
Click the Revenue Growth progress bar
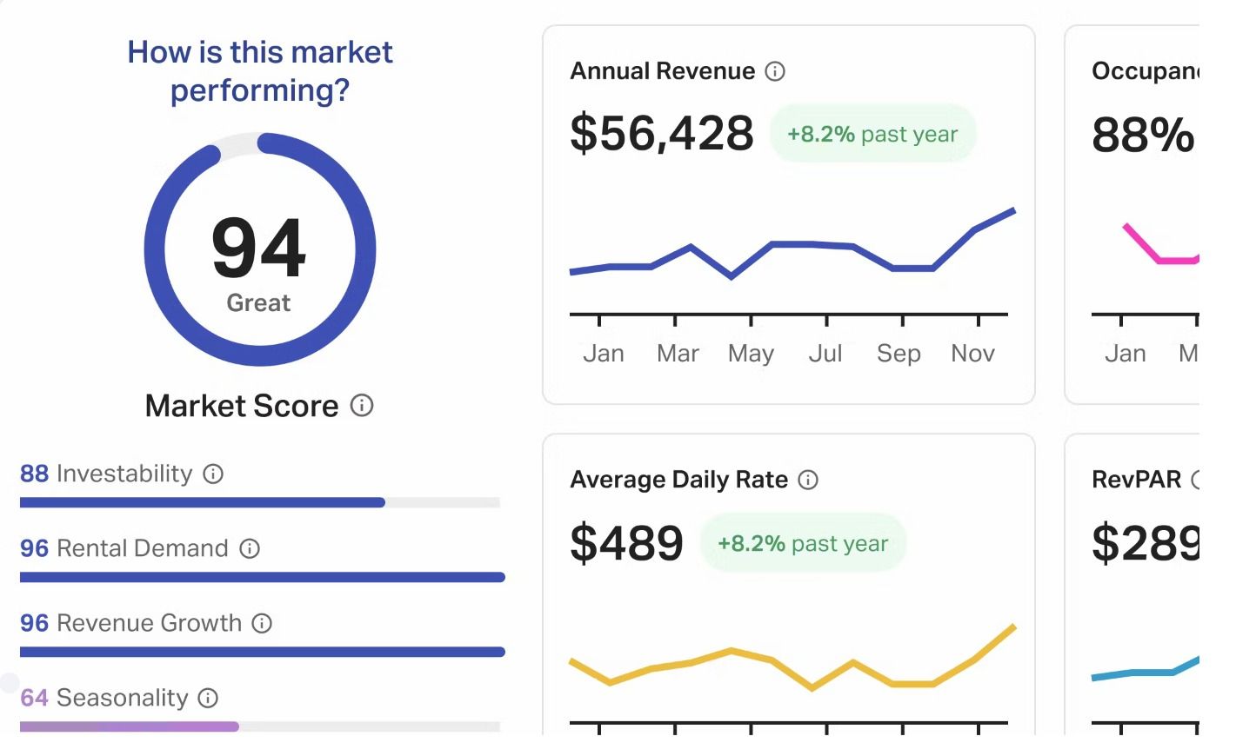coord(262,652)
